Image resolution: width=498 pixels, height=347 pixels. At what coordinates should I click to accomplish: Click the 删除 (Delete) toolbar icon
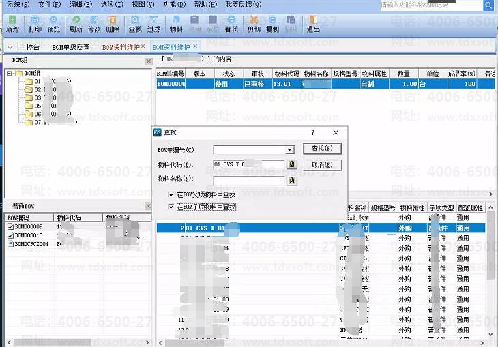coord(113,25)
